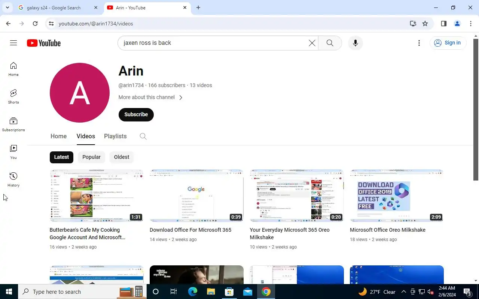Viewport: 479px width, 299px height.
Task: Open Your Everyday Microsoft 365 Oreo Milkshake title
Action: point(290,234)
